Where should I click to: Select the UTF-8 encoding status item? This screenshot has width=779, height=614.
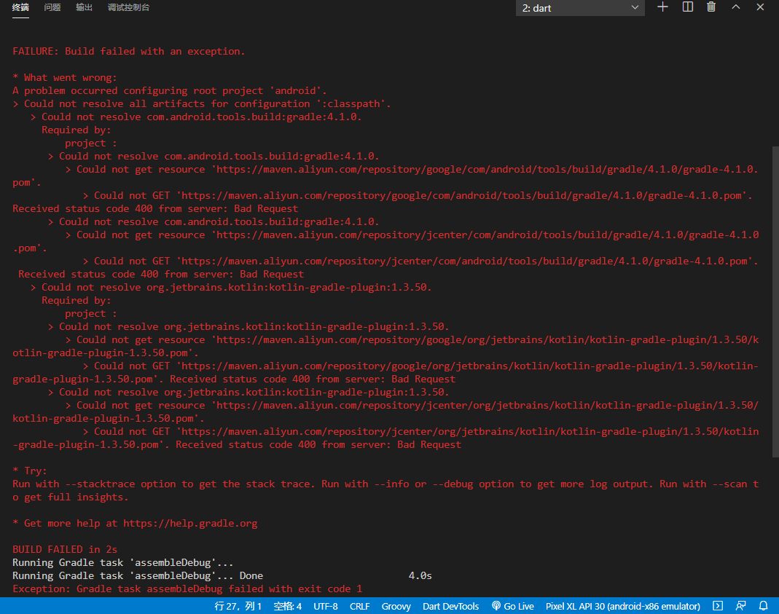(x=326, y=606)
